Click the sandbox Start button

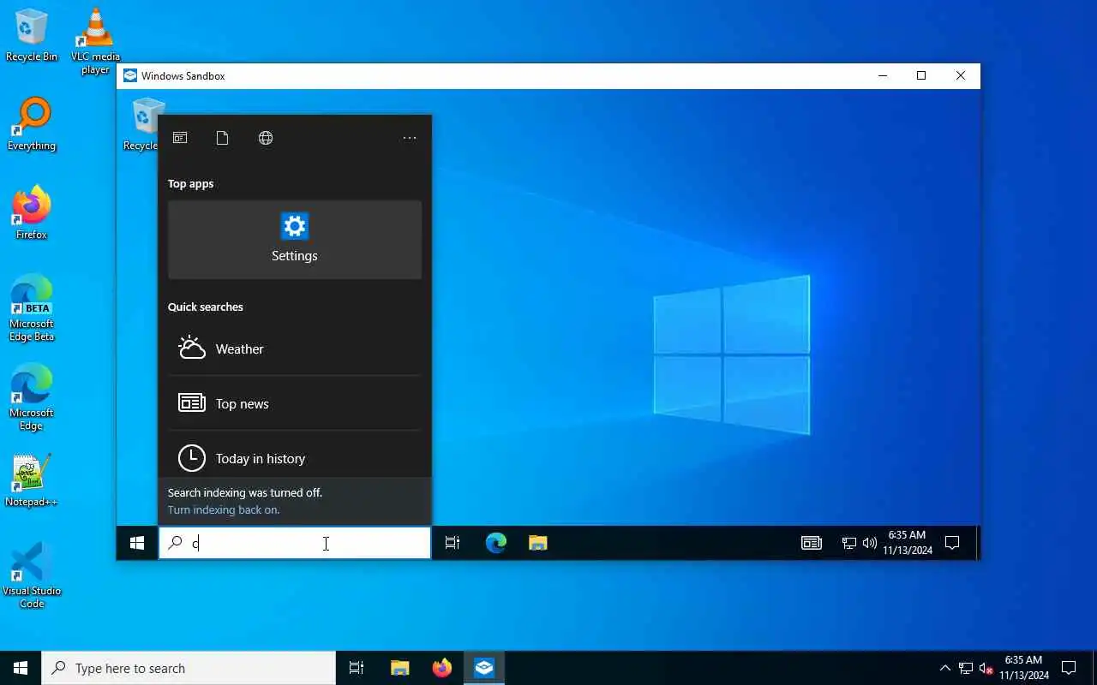tap(137, 543)
